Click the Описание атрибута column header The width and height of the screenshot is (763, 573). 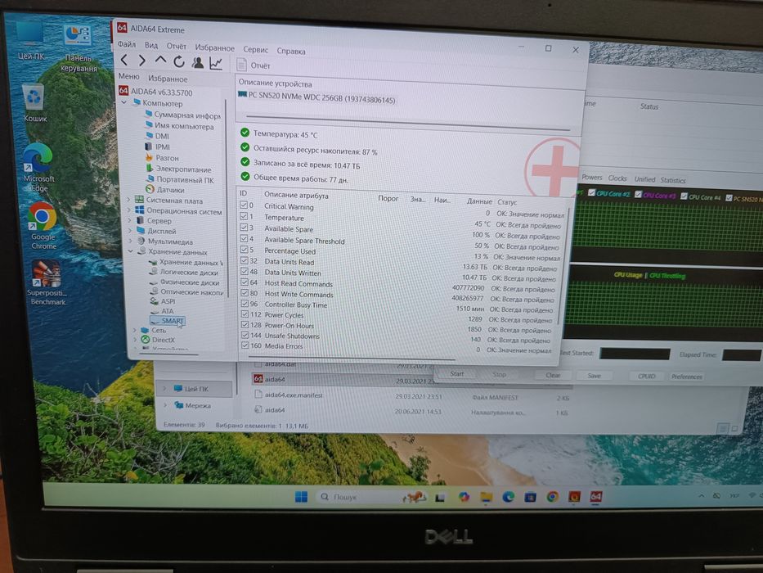(x=296, y=195)
